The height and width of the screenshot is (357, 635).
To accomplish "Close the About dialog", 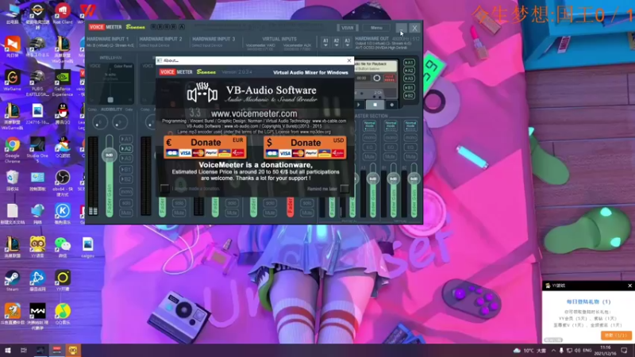I will [349, 60].
